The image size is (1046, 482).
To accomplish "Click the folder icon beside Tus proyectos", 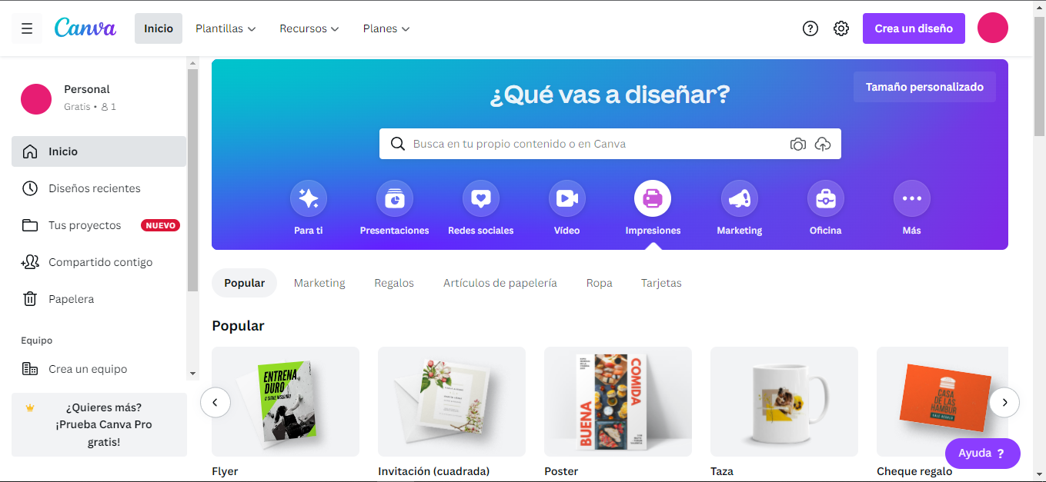I will [x=30, y=225].
